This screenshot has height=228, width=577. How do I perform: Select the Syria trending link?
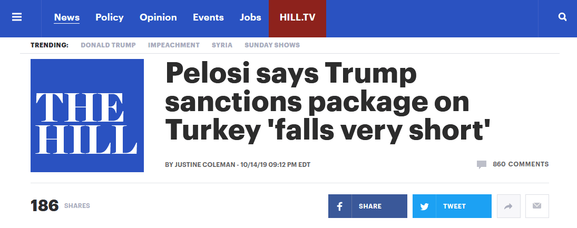[222, 45]
